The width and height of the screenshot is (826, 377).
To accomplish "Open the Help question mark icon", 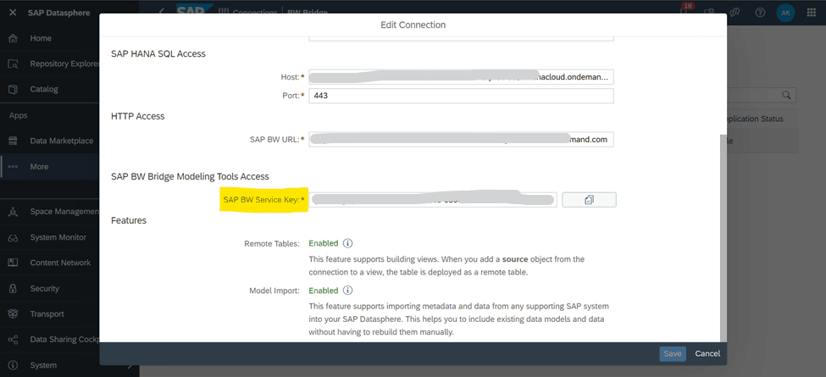I will [x=760, y=13].
